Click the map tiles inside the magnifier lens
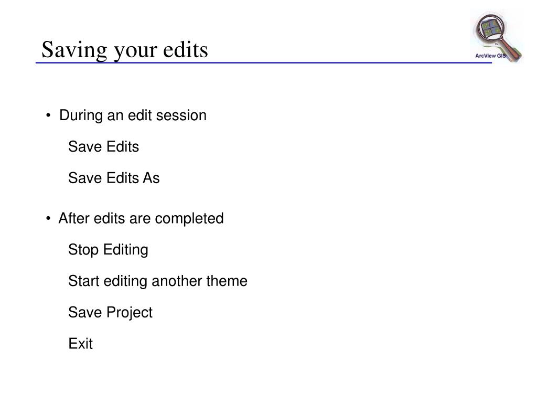 point(490,28)
